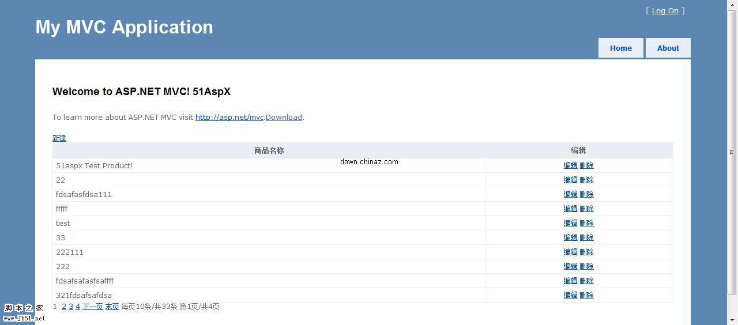Image resolution: width=738 pixels, height=325 pixels.
Task: Click the 编辑 column header
Action: tap(578, 150)
